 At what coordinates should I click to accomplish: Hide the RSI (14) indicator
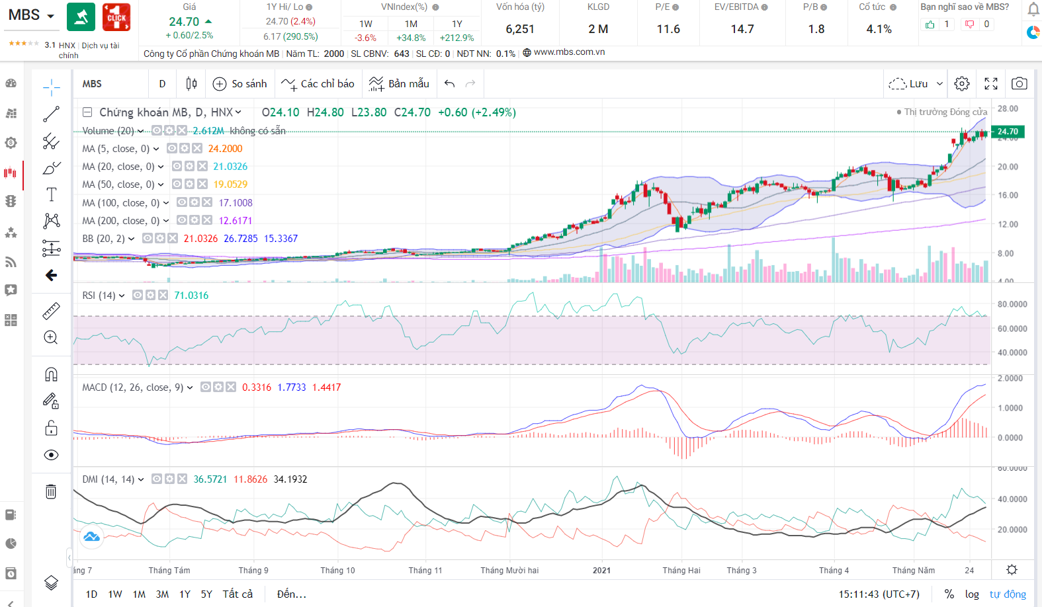(138, 296)
